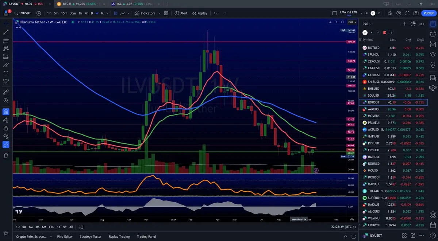Set the chart range to 1Y
The image size is (438, 241).
click(59, 227)
